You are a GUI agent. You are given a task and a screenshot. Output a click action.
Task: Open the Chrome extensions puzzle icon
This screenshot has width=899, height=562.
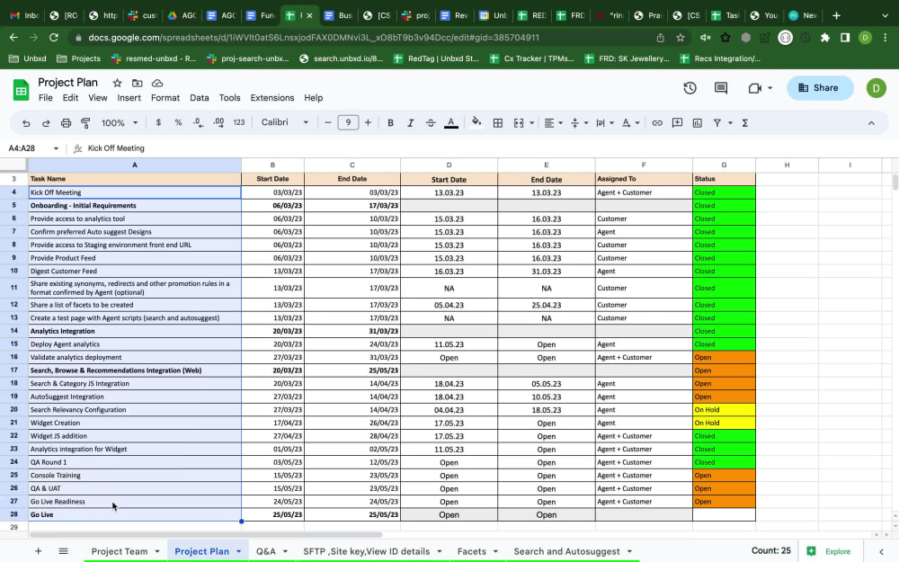tap(825, 37)
